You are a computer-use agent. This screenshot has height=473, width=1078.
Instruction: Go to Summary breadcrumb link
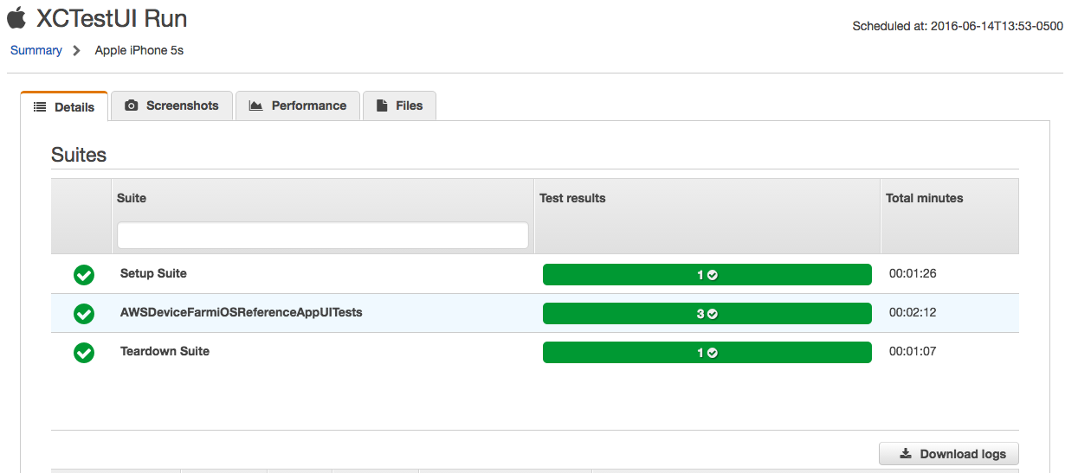(x=36, y=50)
